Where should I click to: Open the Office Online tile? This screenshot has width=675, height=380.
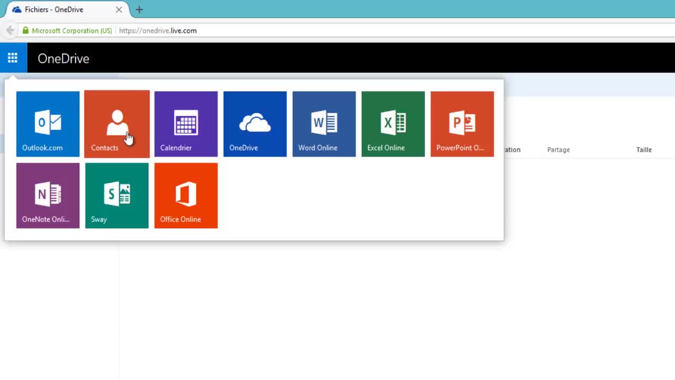point(186,196)
